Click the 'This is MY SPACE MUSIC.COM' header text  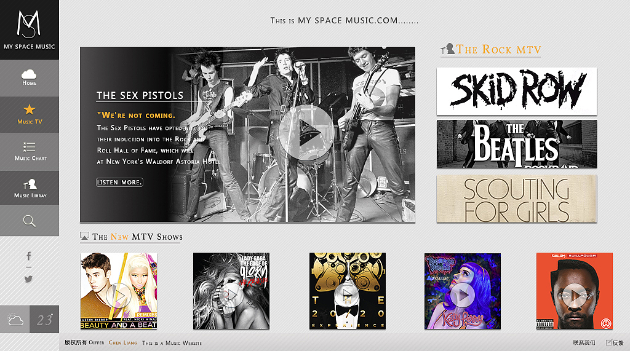pos(345,20)
